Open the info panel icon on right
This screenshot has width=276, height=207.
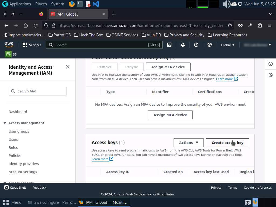[x=271, y=64]
